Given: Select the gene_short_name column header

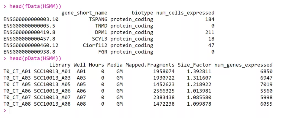Looking at the screenshot, I should (x=84, y=13).
